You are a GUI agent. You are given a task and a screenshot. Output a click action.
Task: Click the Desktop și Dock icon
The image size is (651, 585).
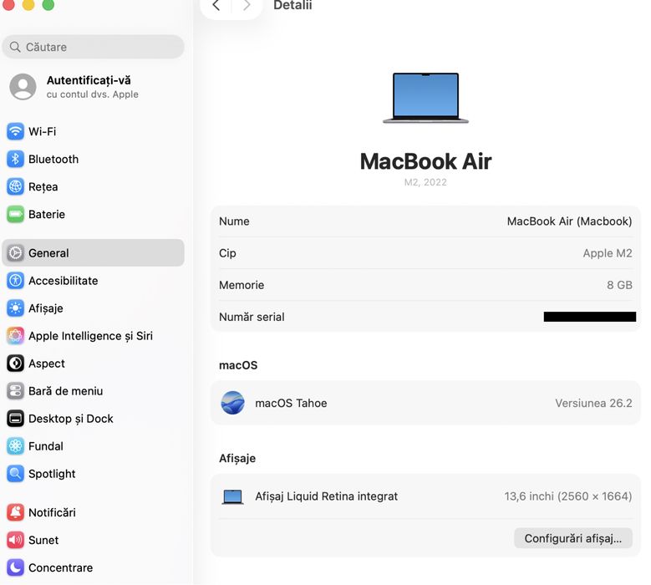pyautogui.click(x=15, y=419)
